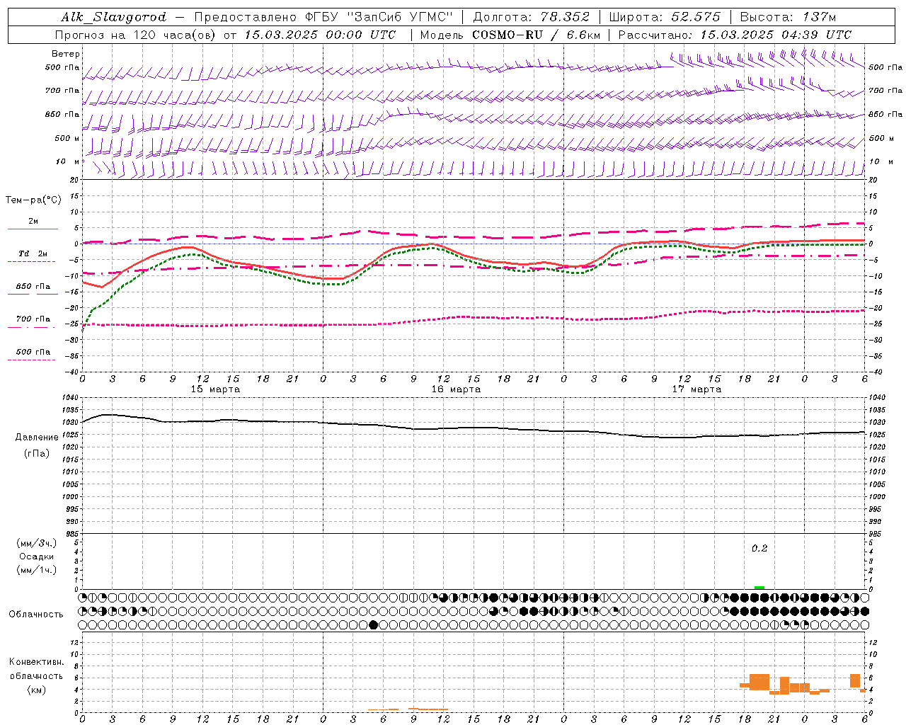
Task: Click the "Рассчитано: 15.03.2025 04:39 UTC" timestamp
Action: pyautogui.click(x=735, y=35)
